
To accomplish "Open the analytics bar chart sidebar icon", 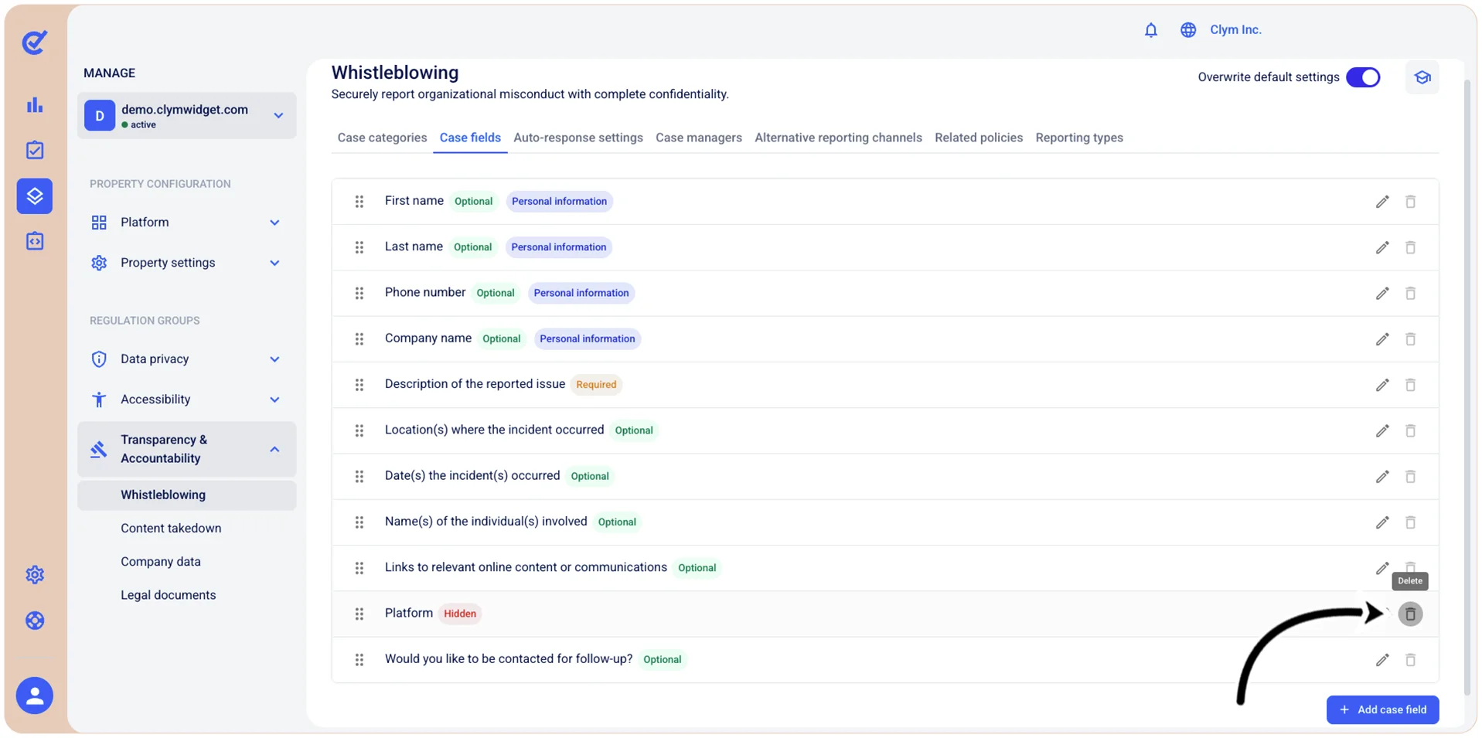I will (35, 105).
